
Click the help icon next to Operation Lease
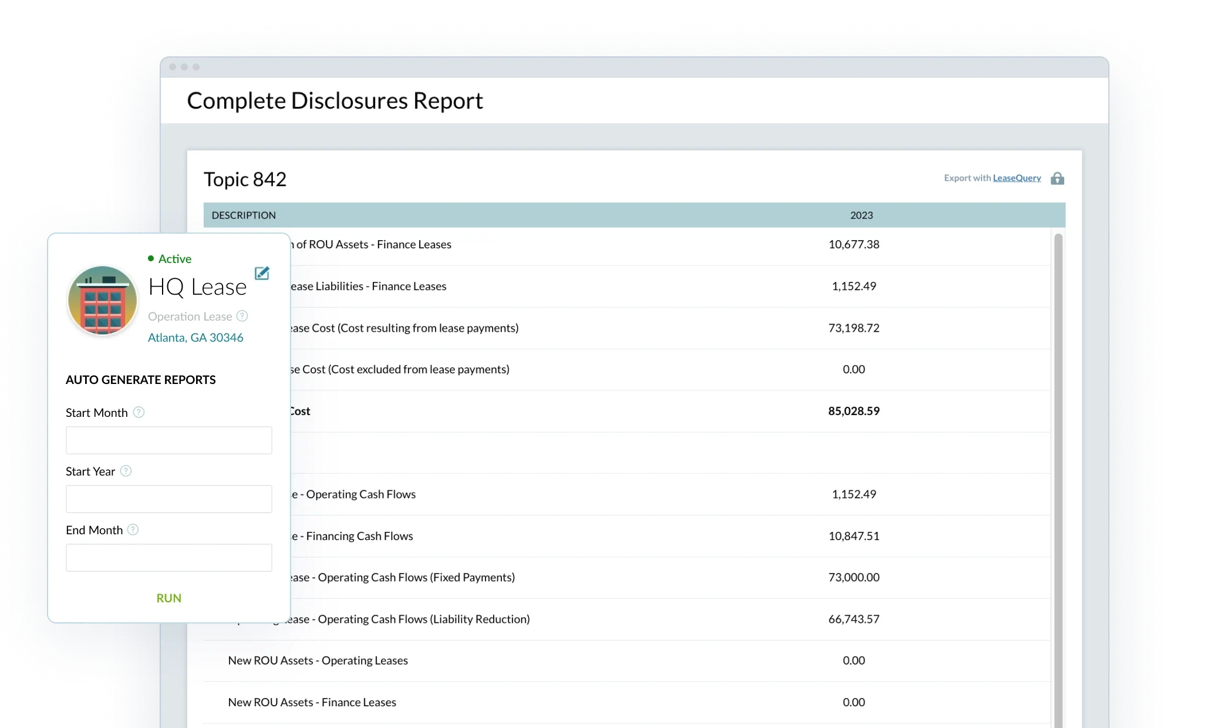241,316
